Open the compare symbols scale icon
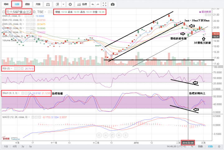 point(48,4)
